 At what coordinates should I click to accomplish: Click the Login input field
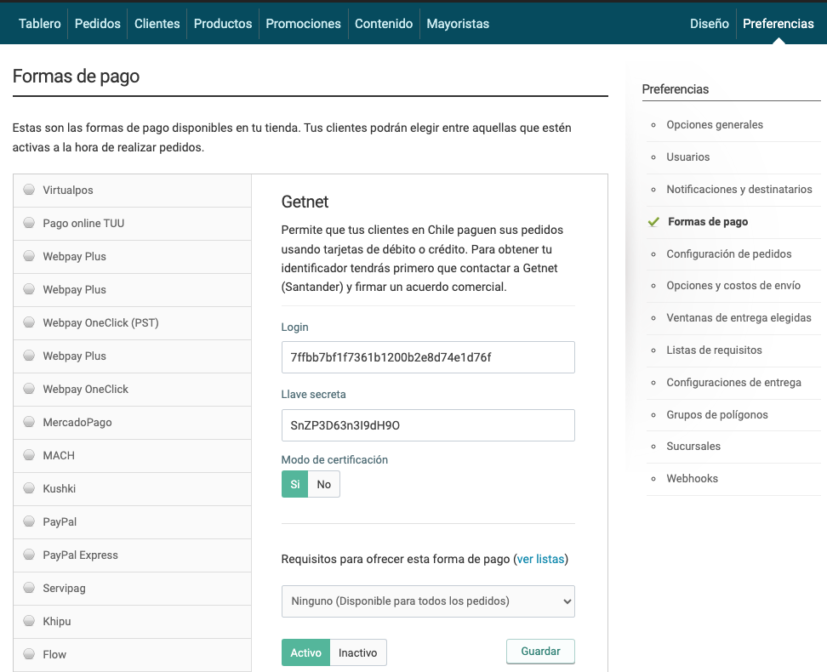point(428,357)
